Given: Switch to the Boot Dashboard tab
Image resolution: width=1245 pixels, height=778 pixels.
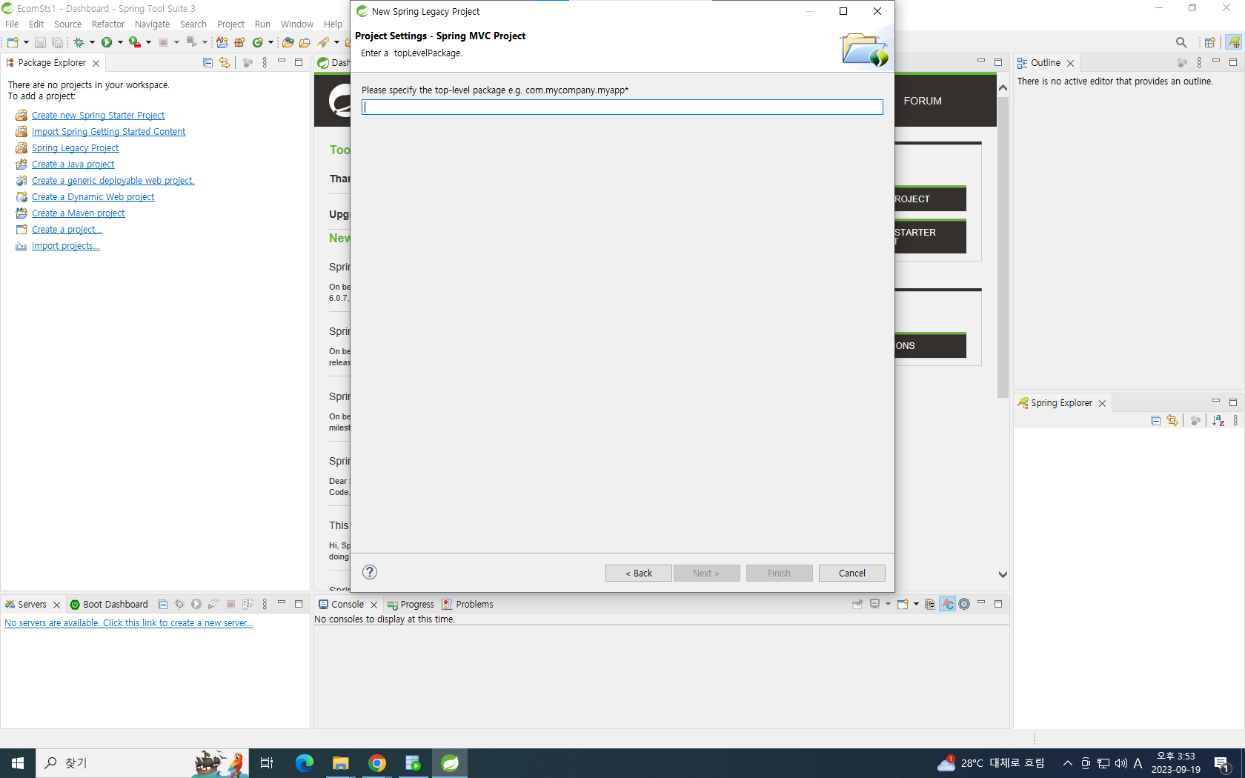Looking at the screenshot, I should [109, 605].
